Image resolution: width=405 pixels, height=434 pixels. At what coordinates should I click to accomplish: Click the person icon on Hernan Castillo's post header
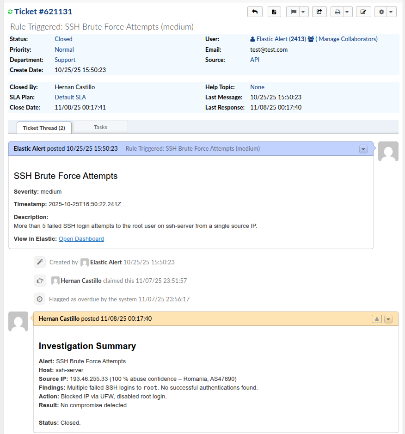coord(377,319)
